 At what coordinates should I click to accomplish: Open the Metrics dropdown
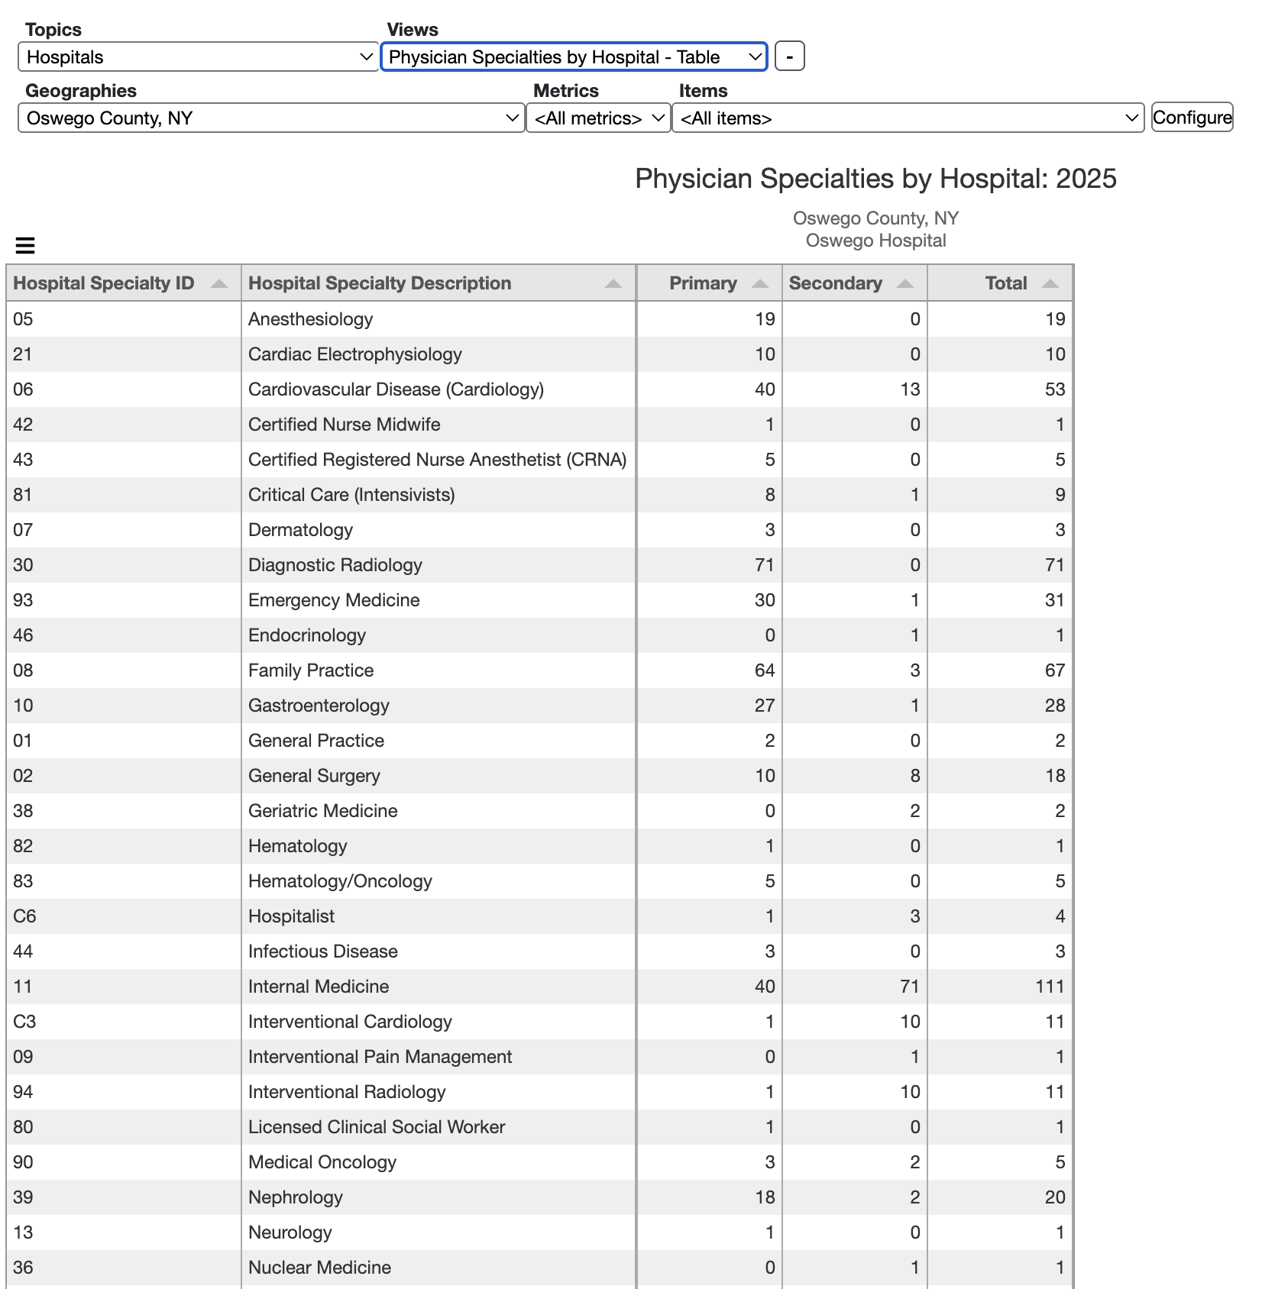pos(598,118)
